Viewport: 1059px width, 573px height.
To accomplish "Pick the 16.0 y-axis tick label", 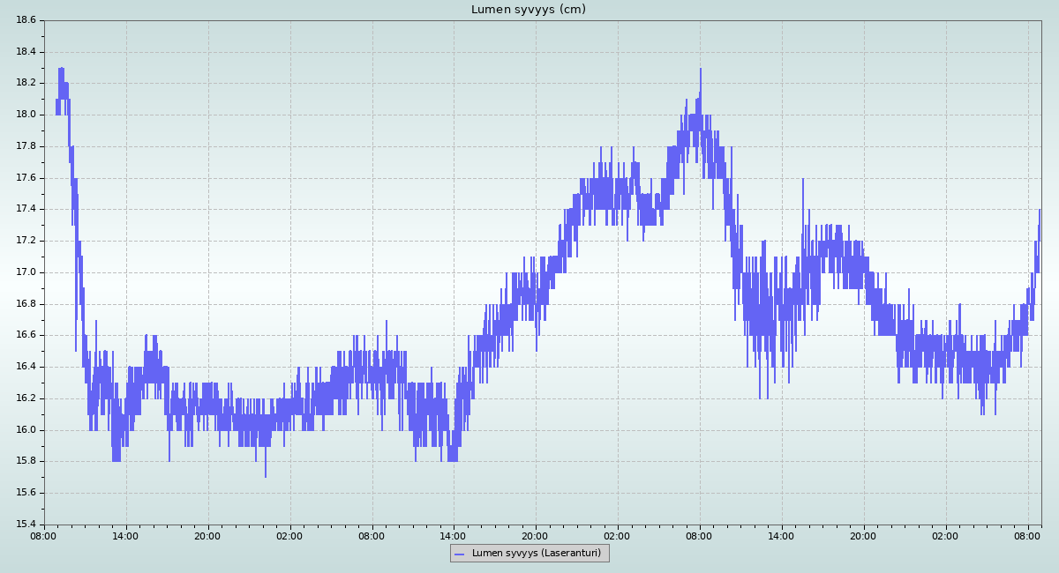I will [26, 430].
